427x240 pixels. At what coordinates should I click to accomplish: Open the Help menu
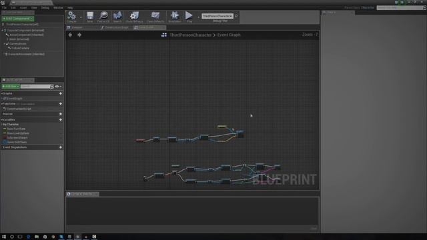[x=70, y=7]
